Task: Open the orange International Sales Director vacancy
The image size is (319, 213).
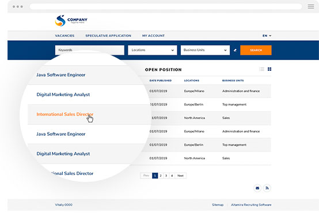Action: point(65,115)
